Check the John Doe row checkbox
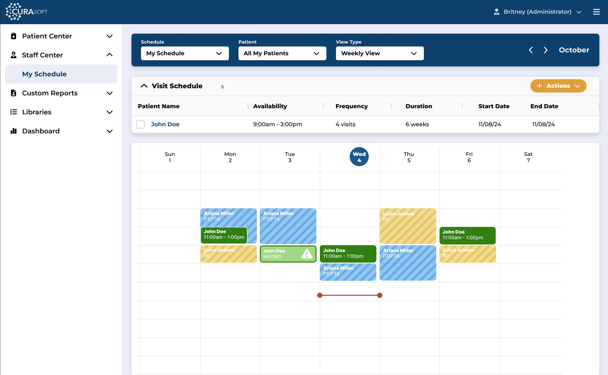The width and height of the screenshot is (608, 375). (141, 124)
